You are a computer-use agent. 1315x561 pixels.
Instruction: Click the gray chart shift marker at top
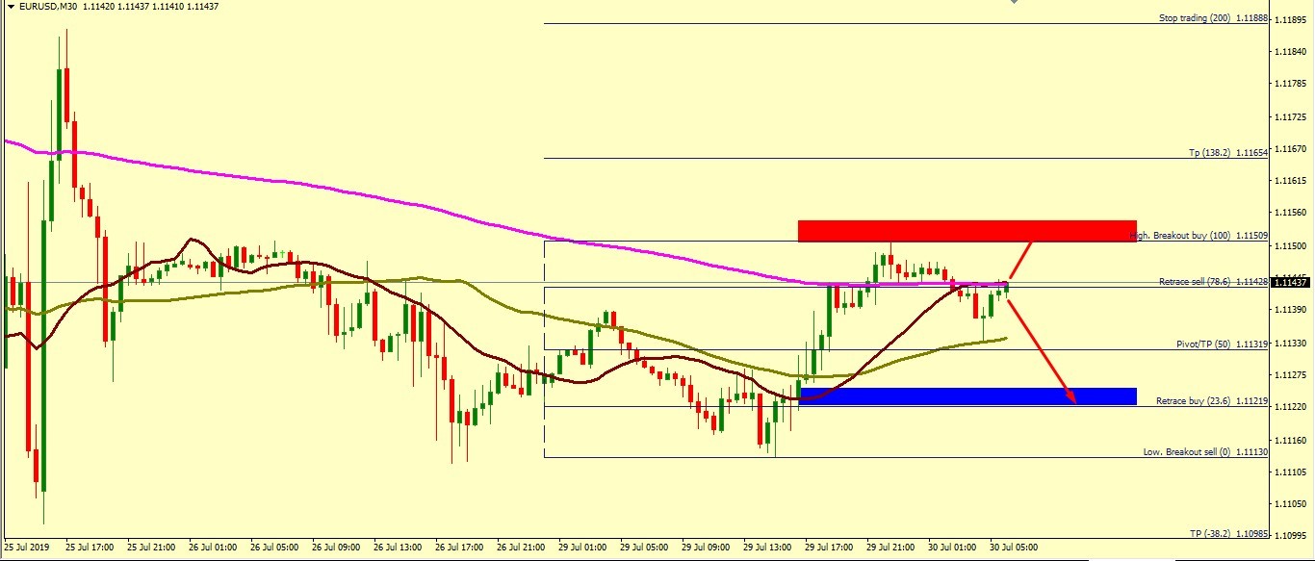(x=1012, y=3)
